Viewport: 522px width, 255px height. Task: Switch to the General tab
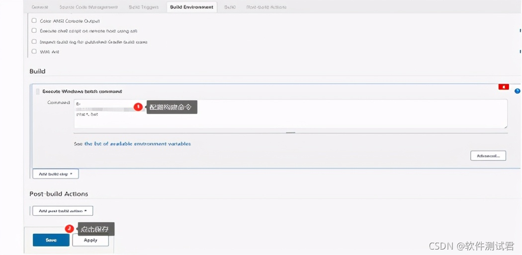[x=40, y=7]
